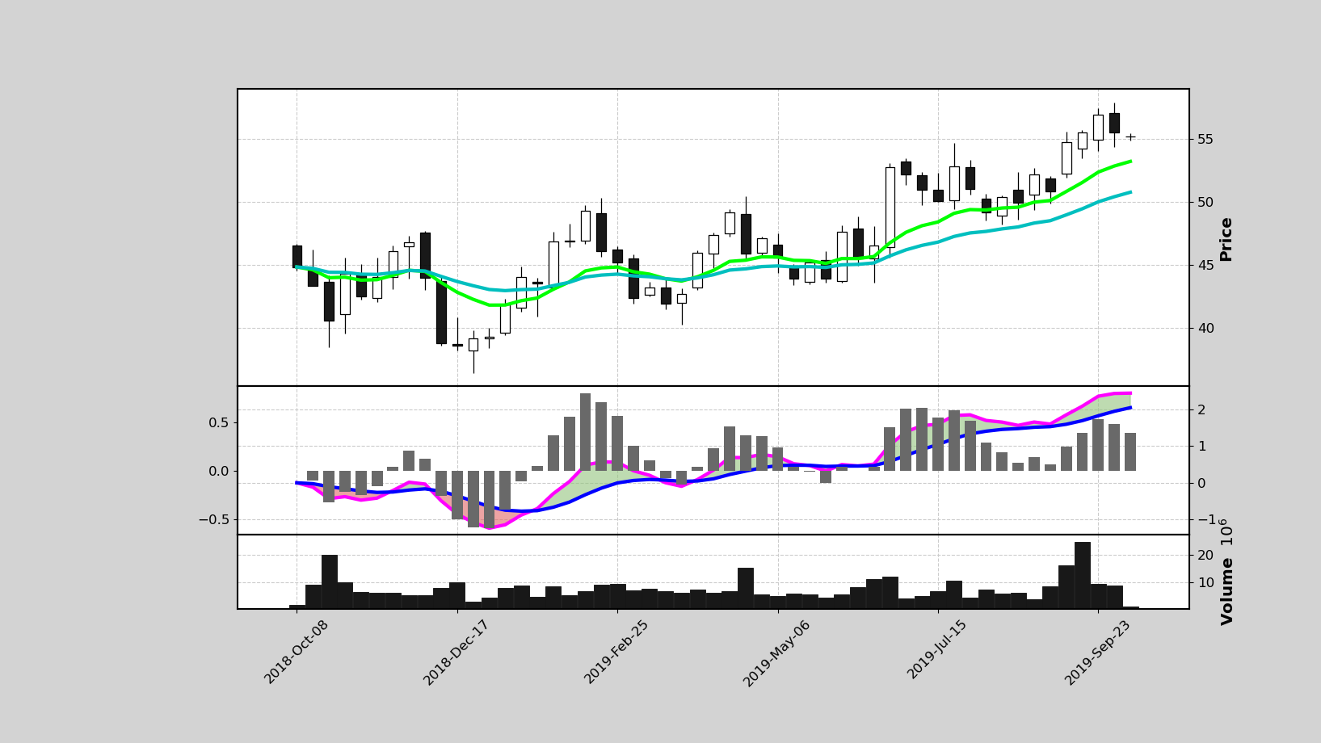Click the 2019-Feb-25 date label
1321x743 pixels.
click(616, 653)
